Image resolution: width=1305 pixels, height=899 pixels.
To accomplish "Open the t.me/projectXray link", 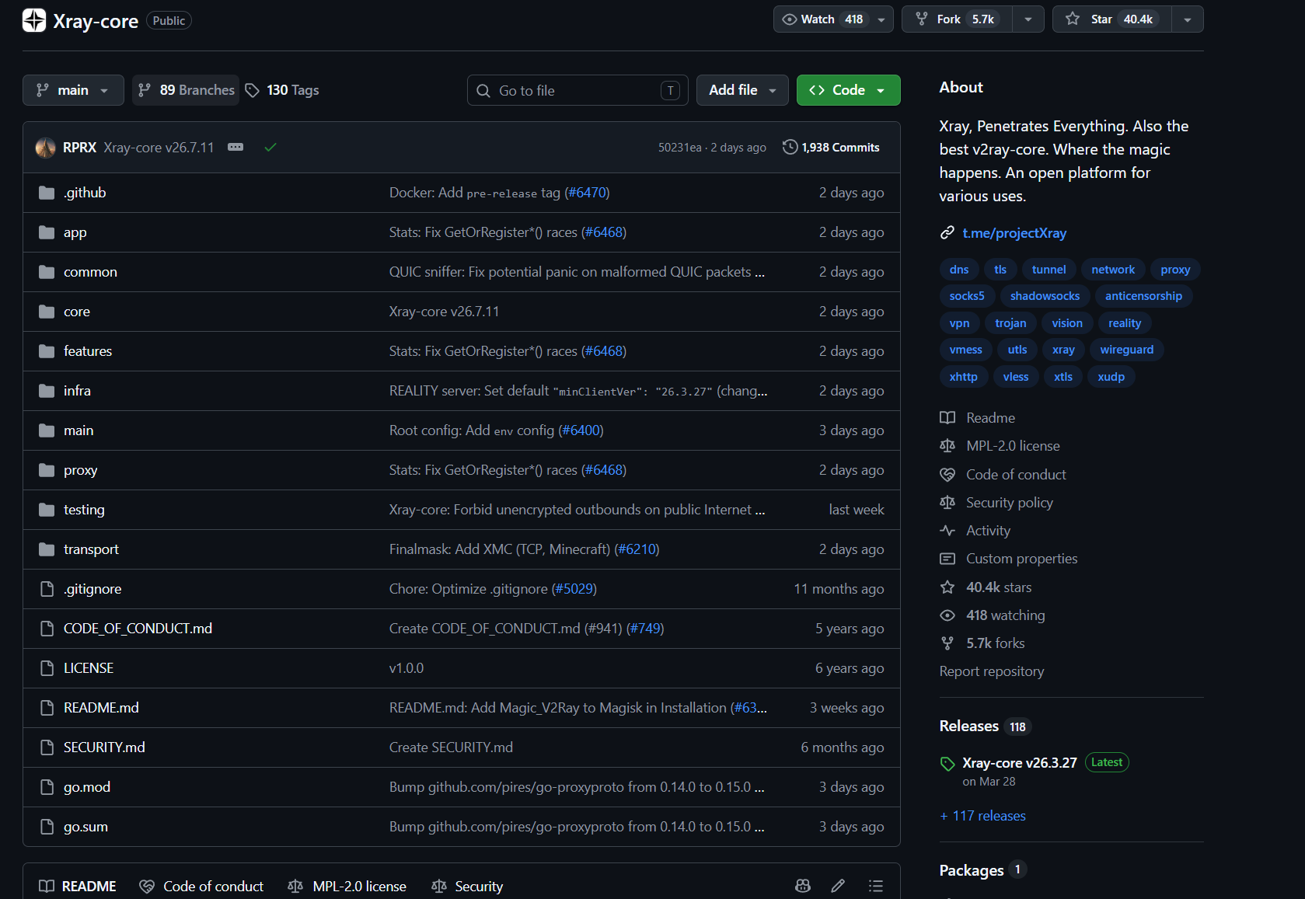I will tap(1014, 233).
